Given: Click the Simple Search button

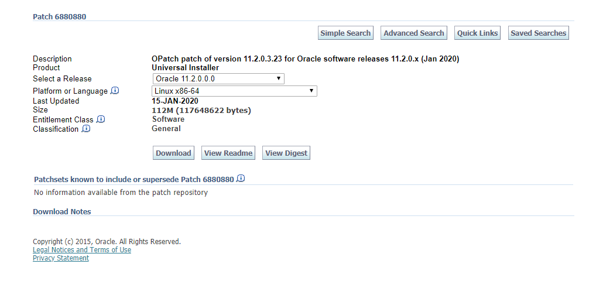Looking at the screenshot, I should [x=345, y=33].
